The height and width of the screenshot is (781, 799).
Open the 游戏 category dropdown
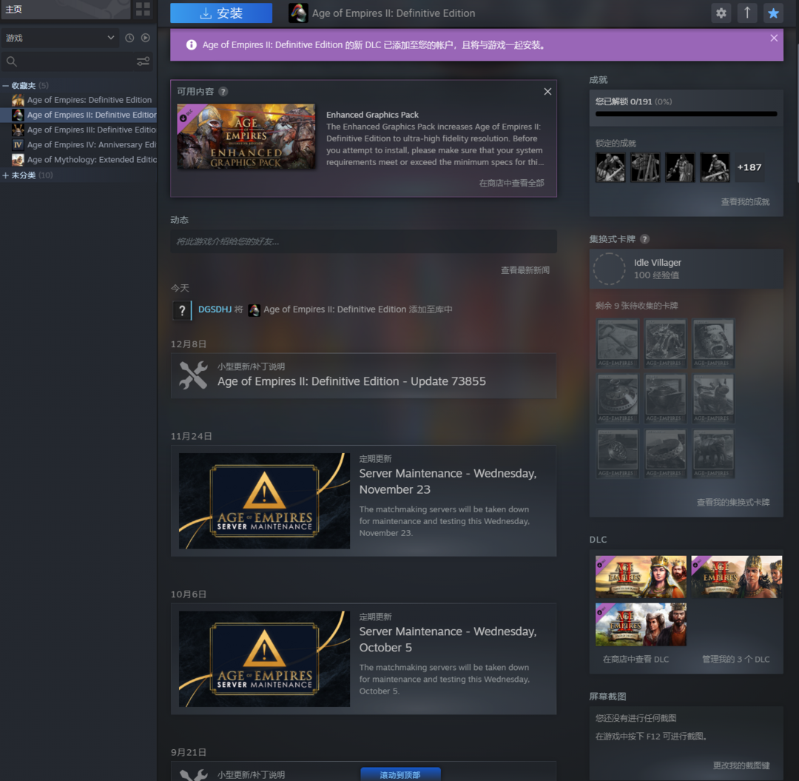pyautogui.click(x=59, y=38)
